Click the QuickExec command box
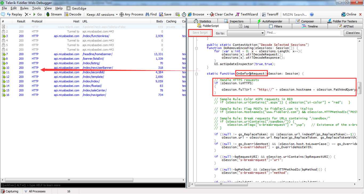The height and width of the screenshot is (194, 364). (x=93, y=185)
